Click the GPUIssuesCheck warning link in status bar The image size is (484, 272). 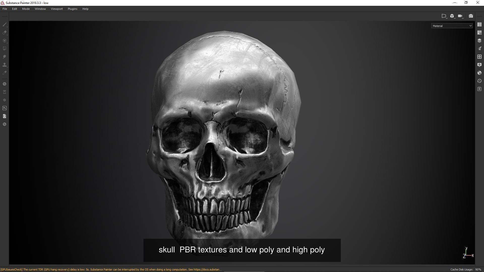point(111,269)
